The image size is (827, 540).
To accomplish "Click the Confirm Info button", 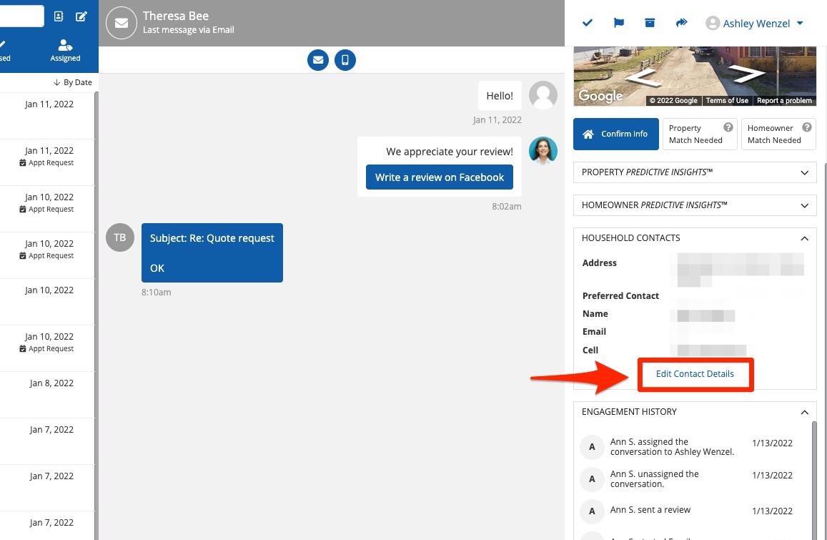I will [615, 134].
